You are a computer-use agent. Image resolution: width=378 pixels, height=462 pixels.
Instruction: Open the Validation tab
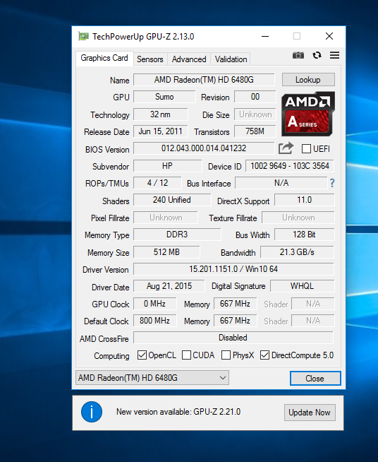click(x=231, y=59)
